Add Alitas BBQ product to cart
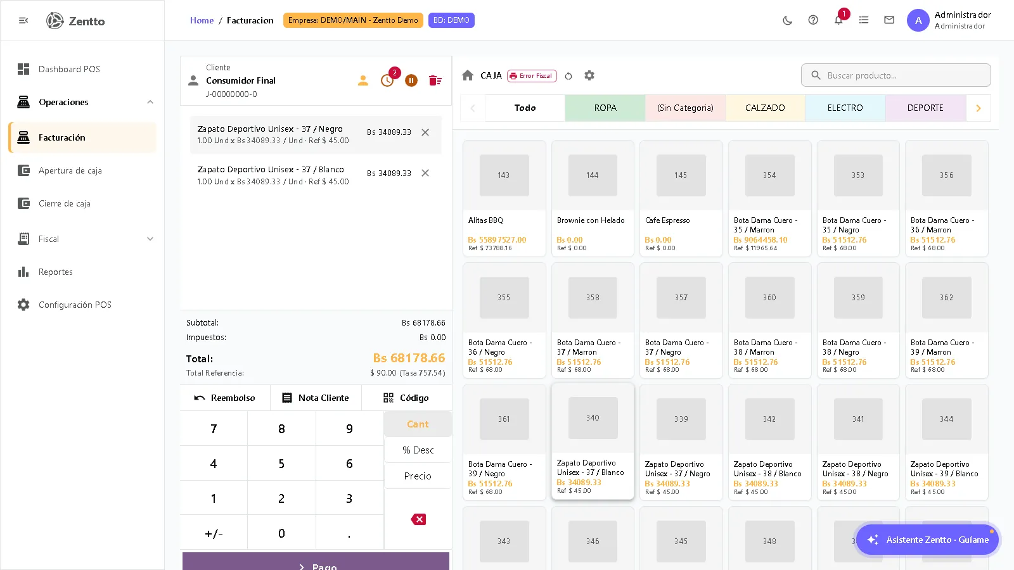Viewport: 1014px width, 570px height. click(504, 198)
